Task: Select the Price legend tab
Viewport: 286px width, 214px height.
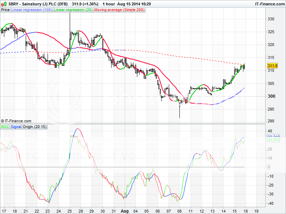Action: coord(5,10)
